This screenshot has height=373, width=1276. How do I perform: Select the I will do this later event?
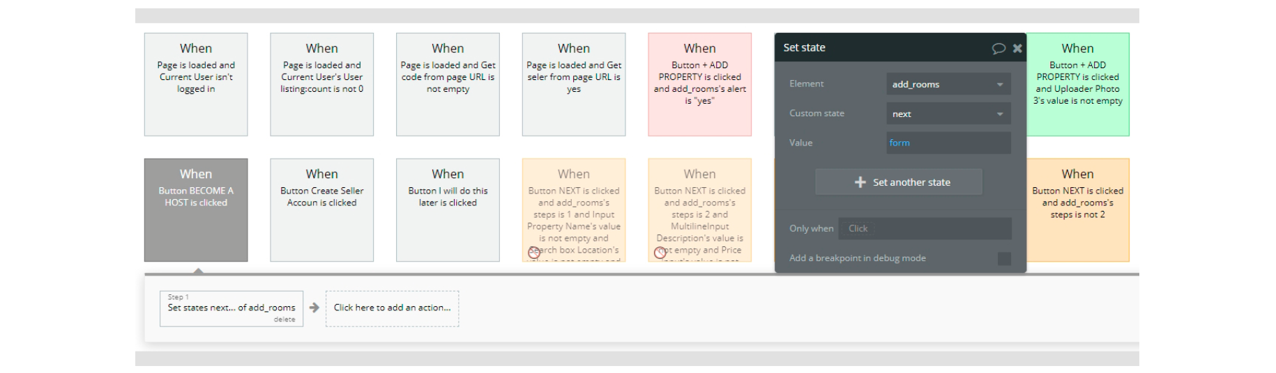448,210
